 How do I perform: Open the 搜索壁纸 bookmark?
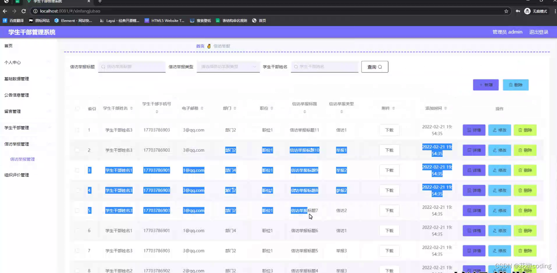[200, 21]
